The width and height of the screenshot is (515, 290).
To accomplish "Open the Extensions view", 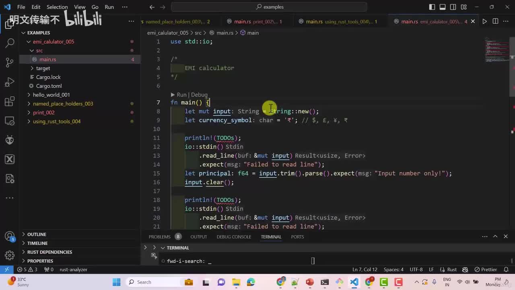I will click(10, 102).
